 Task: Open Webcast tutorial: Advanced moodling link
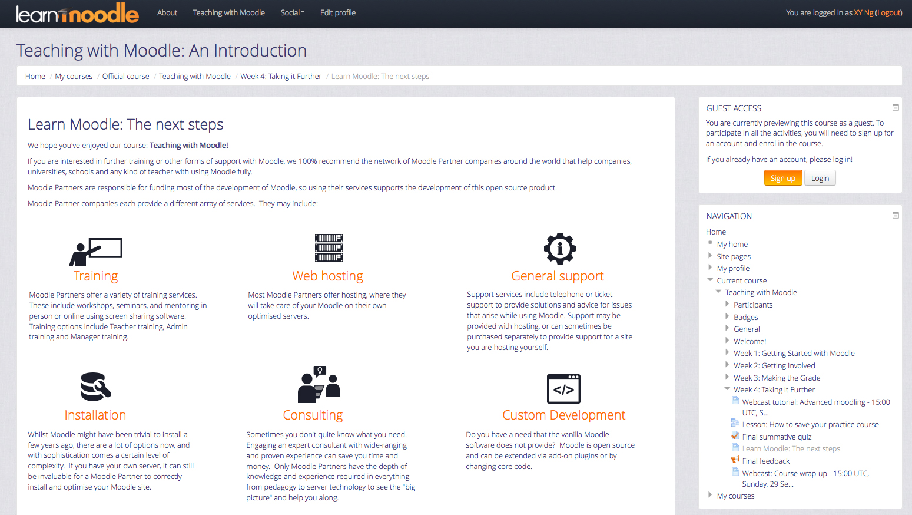816,407
